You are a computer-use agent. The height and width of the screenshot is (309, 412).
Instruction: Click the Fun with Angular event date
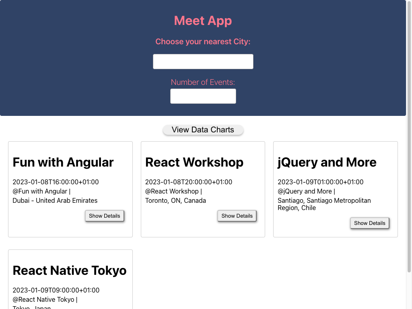pos(56,182)
